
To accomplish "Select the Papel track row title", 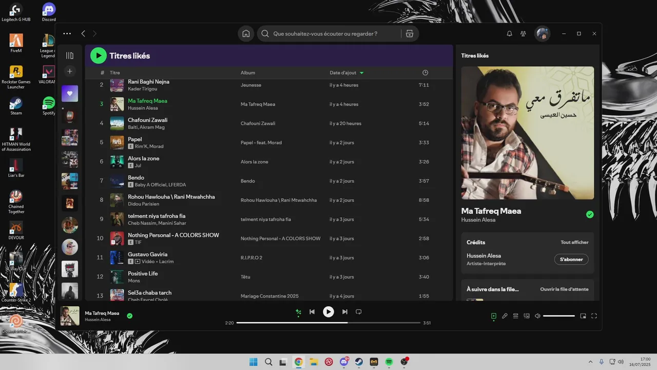I will tap(135, 139).
